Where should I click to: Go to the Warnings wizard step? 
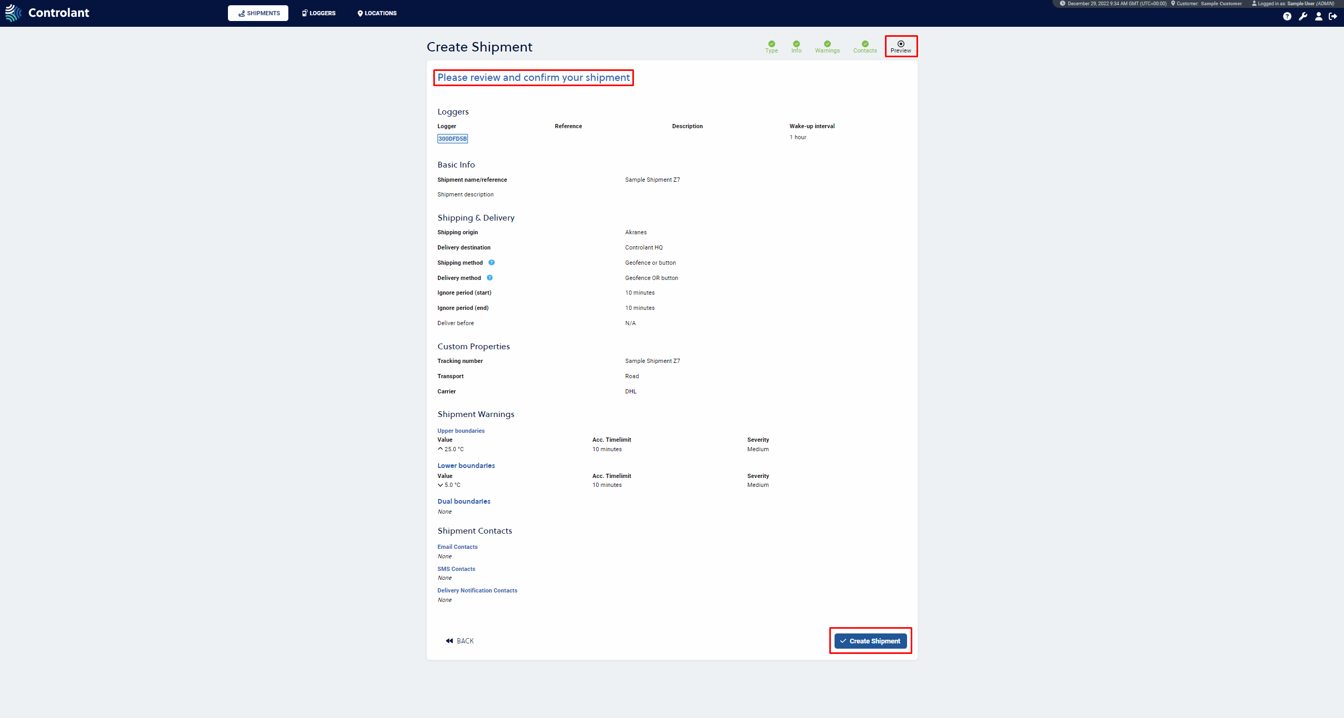(827, 47)
